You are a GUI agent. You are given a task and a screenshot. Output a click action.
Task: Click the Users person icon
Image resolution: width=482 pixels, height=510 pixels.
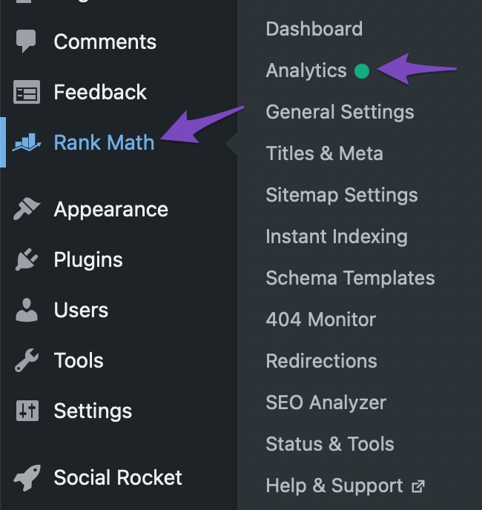coord(27,310)
